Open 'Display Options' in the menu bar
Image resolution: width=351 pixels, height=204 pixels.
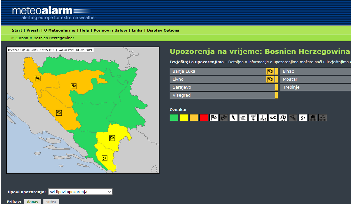click(x=163, y=30)
